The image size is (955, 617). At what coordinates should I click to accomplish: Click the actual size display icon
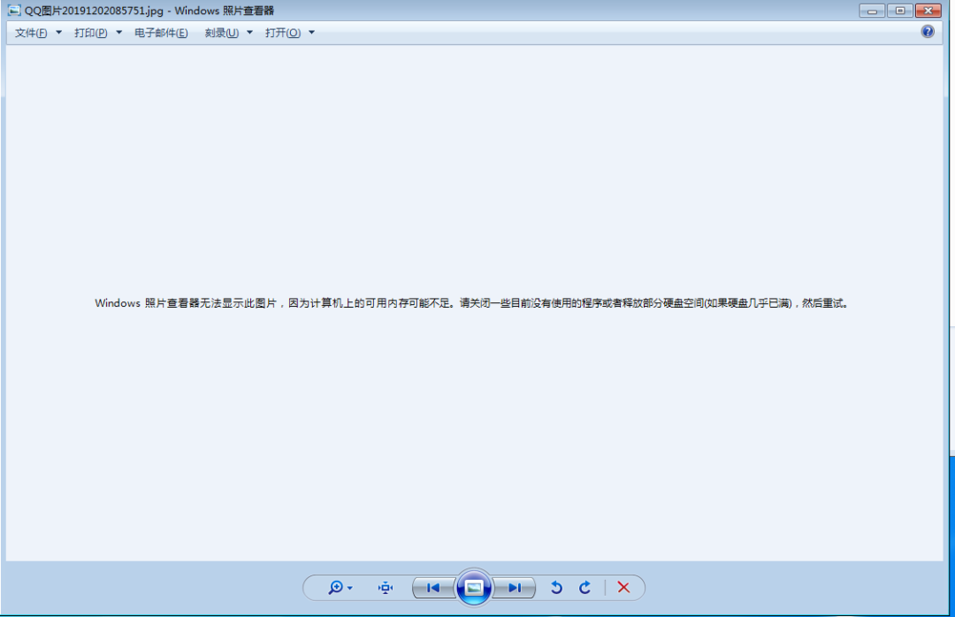(385, 587)
